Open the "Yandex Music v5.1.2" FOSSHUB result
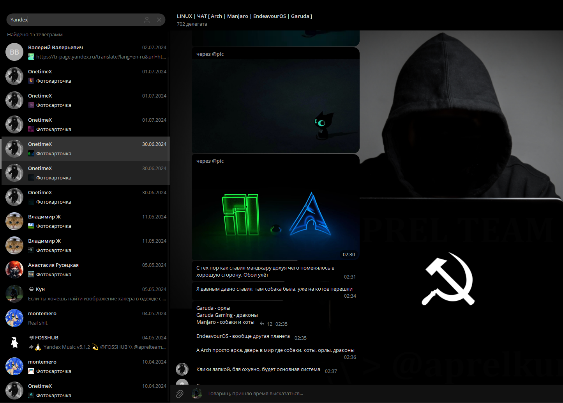 point(86,342)
